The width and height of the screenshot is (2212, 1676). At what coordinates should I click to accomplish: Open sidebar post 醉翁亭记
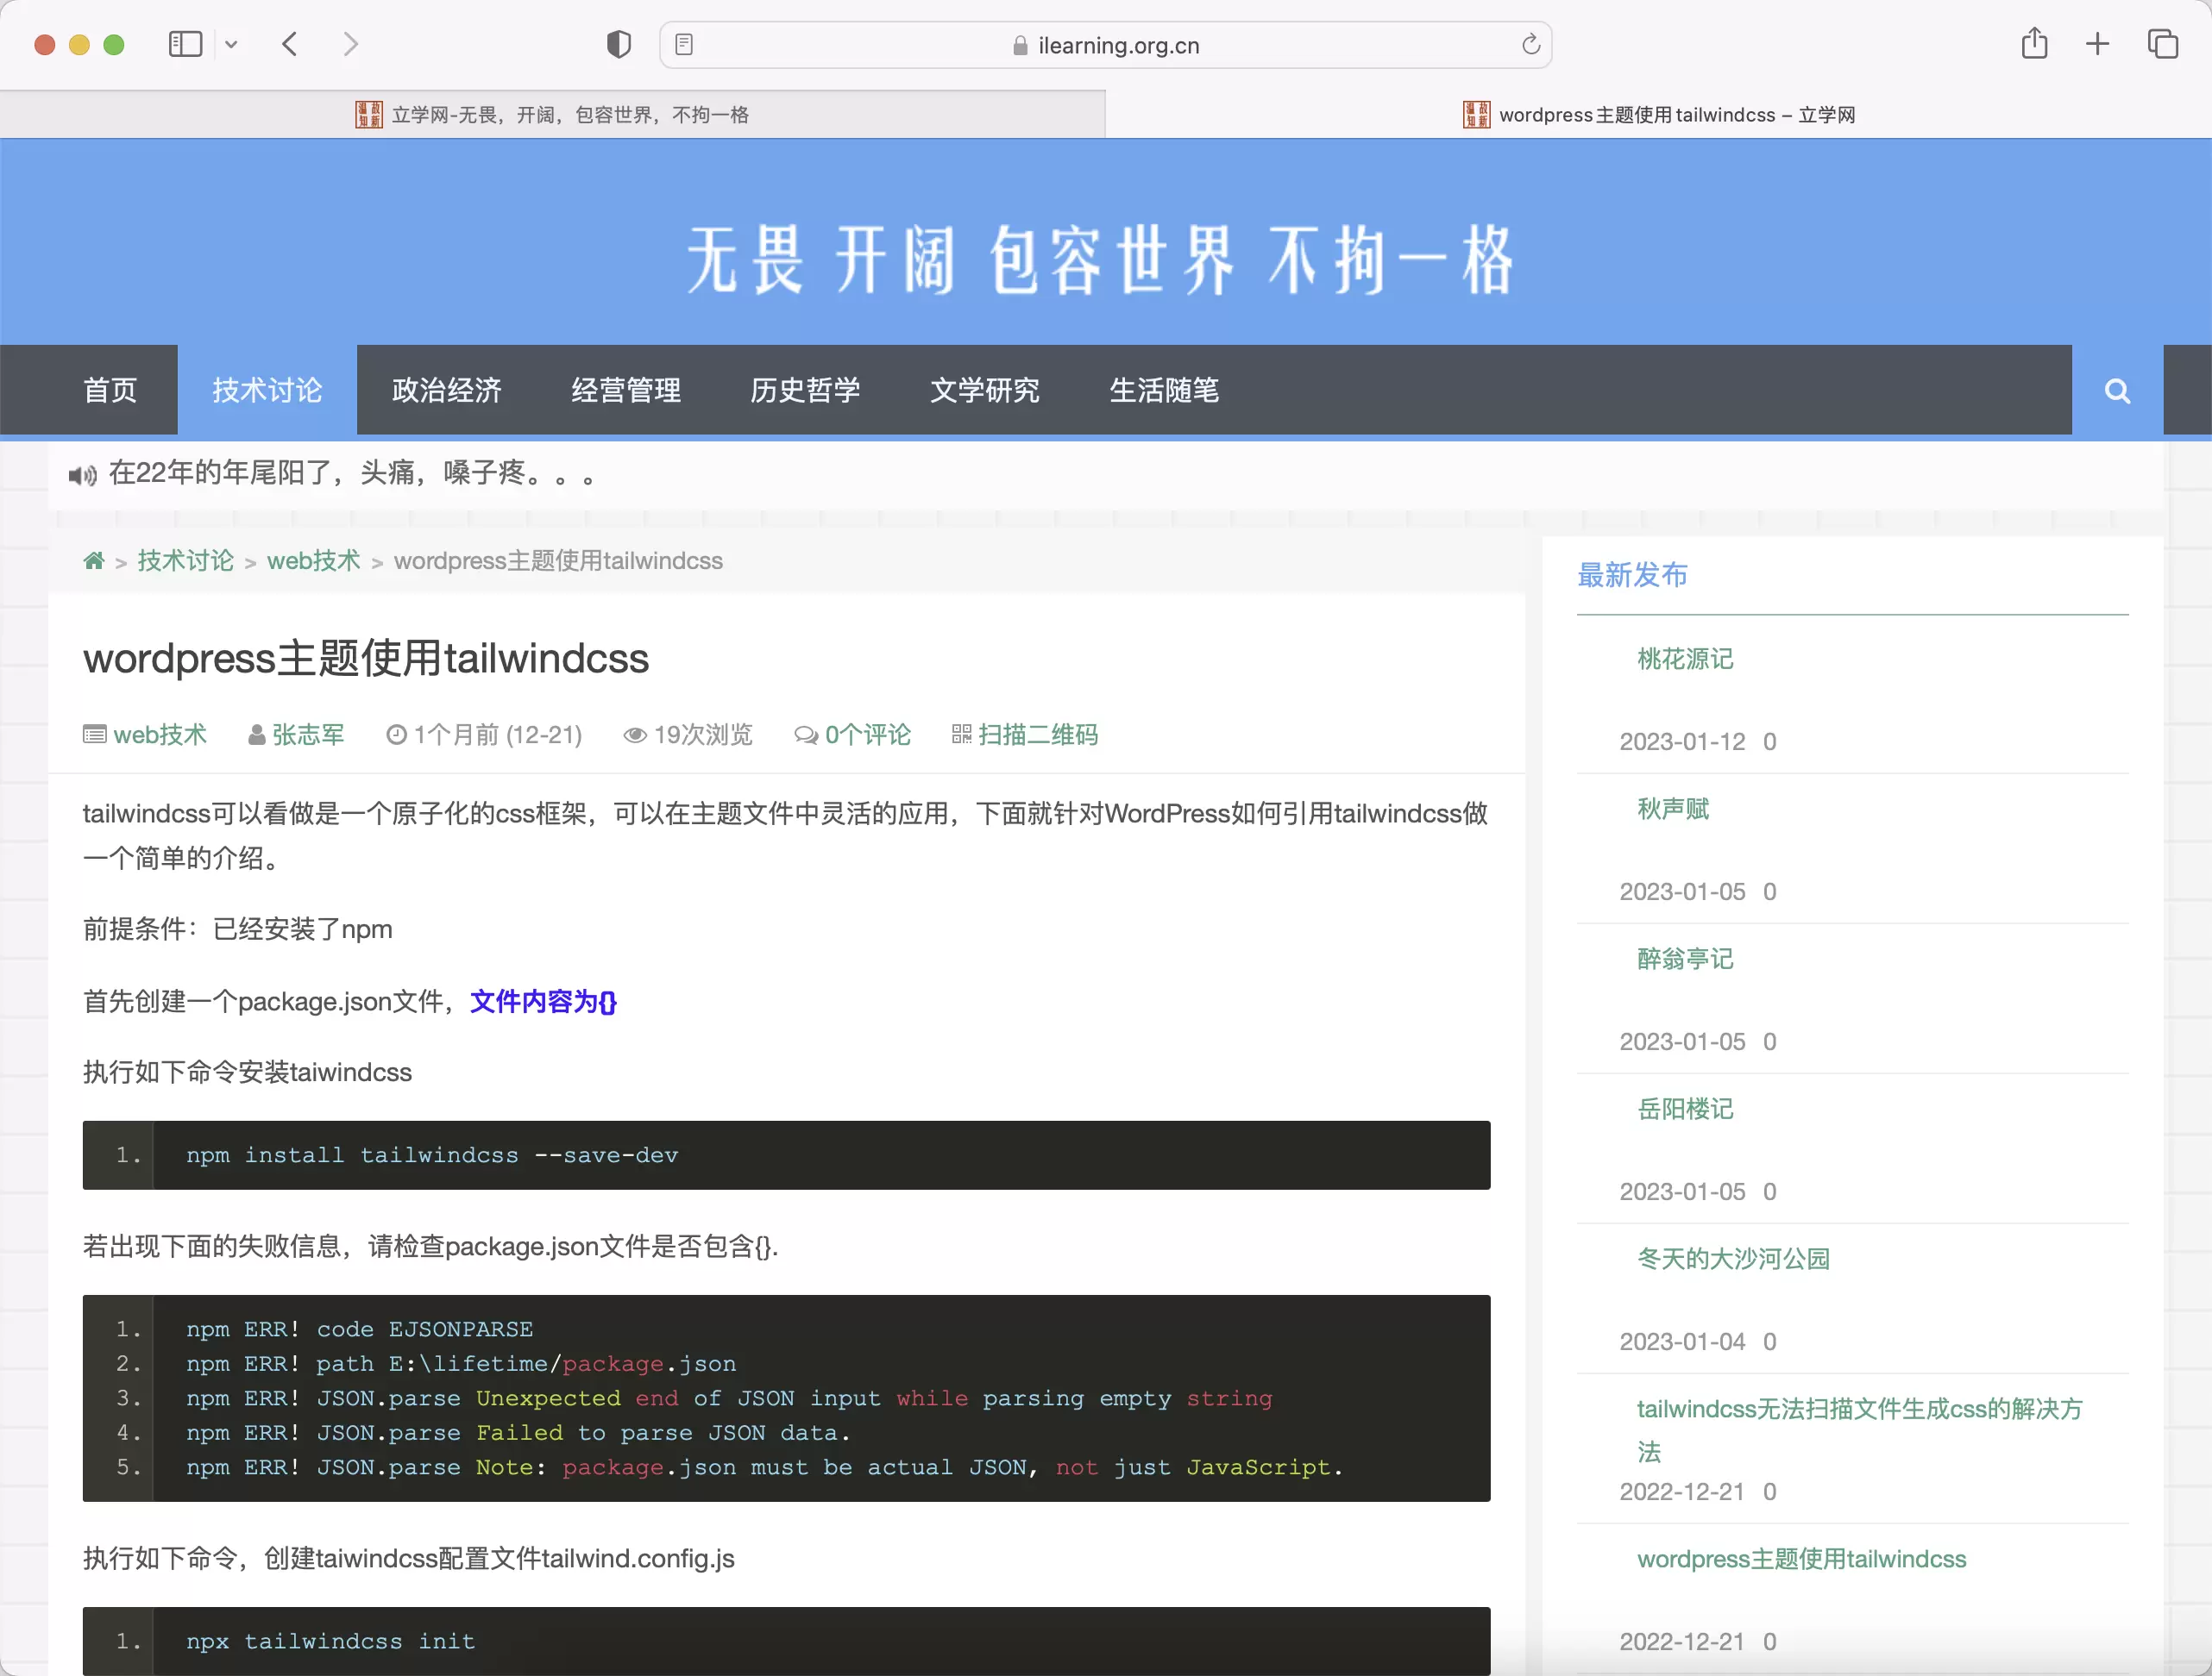[x=1685, y=959]
